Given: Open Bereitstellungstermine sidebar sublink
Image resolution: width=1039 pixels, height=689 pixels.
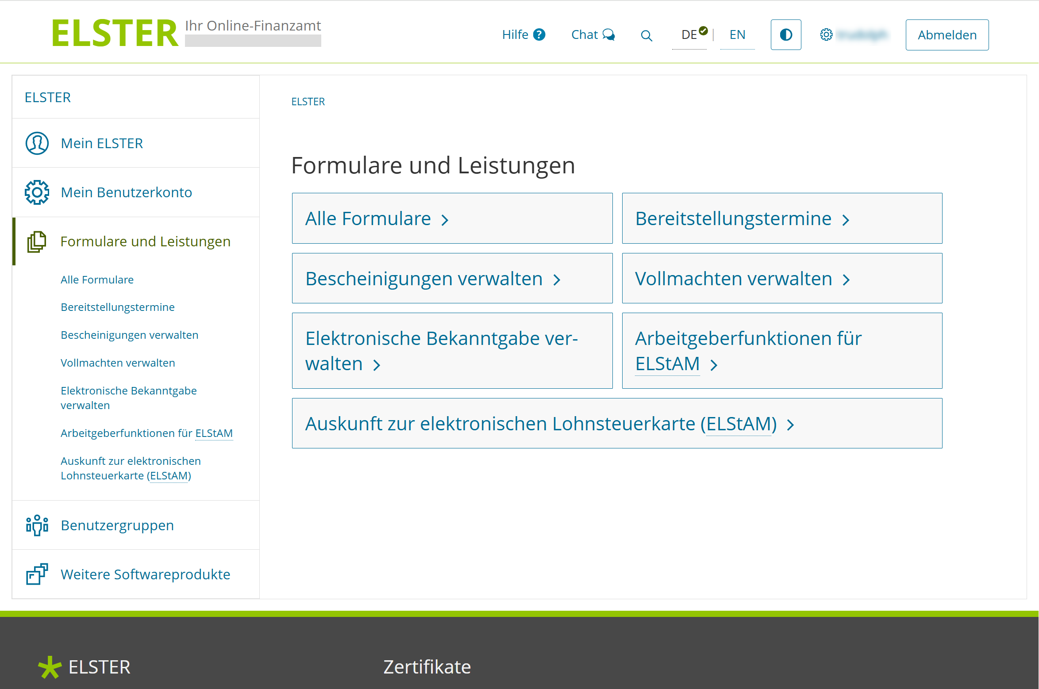Looking at the screenshot, I should [x=118, y=307].
